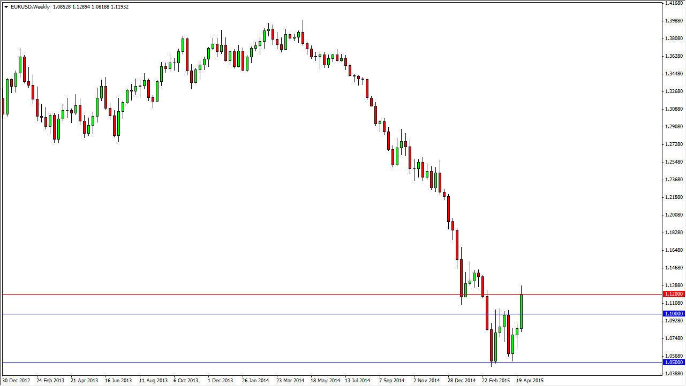Click the 30 Dec 2012 date label
Screen dimensions: 686x386
[17, 380]
